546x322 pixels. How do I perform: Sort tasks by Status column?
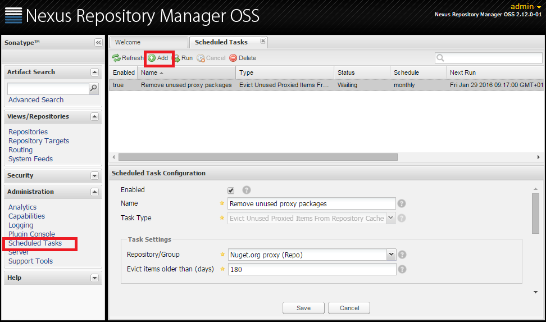[362, 72]
